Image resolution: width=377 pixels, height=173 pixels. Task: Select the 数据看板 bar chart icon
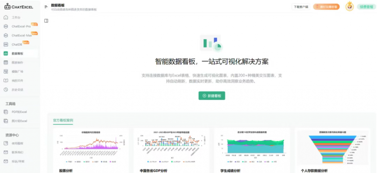(6, 53)
